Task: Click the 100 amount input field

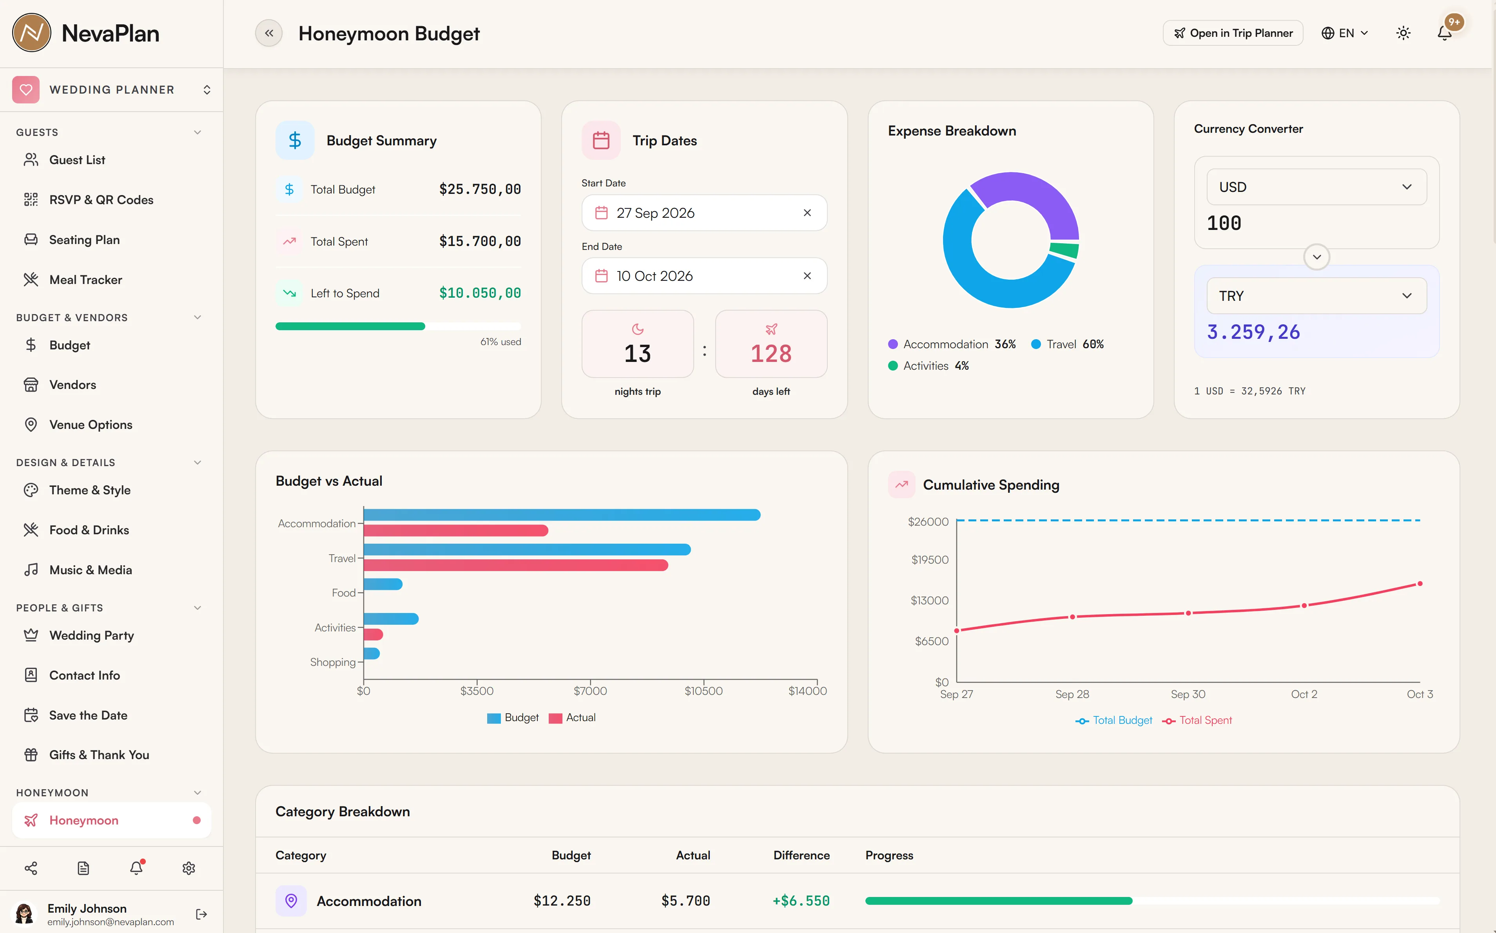Action: 1316,223
